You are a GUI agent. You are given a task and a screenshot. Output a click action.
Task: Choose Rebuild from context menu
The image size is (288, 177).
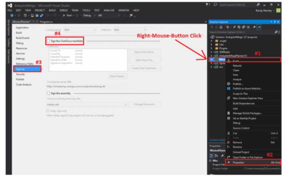click(254, 66)
